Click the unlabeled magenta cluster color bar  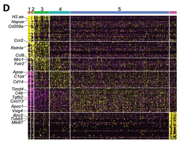(173, 13)
